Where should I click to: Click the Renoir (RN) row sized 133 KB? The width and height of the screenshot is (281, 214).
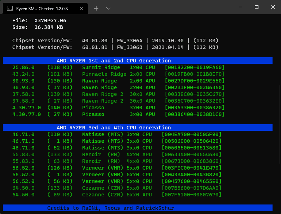point(117,154)
